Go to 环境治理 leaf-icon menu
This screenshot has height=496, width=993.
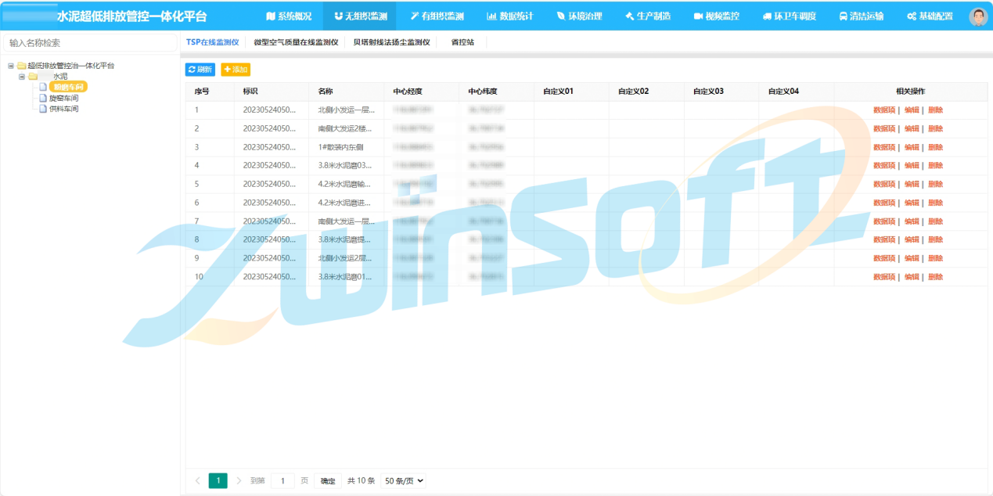pyautogui.click(x=579, y=16)
